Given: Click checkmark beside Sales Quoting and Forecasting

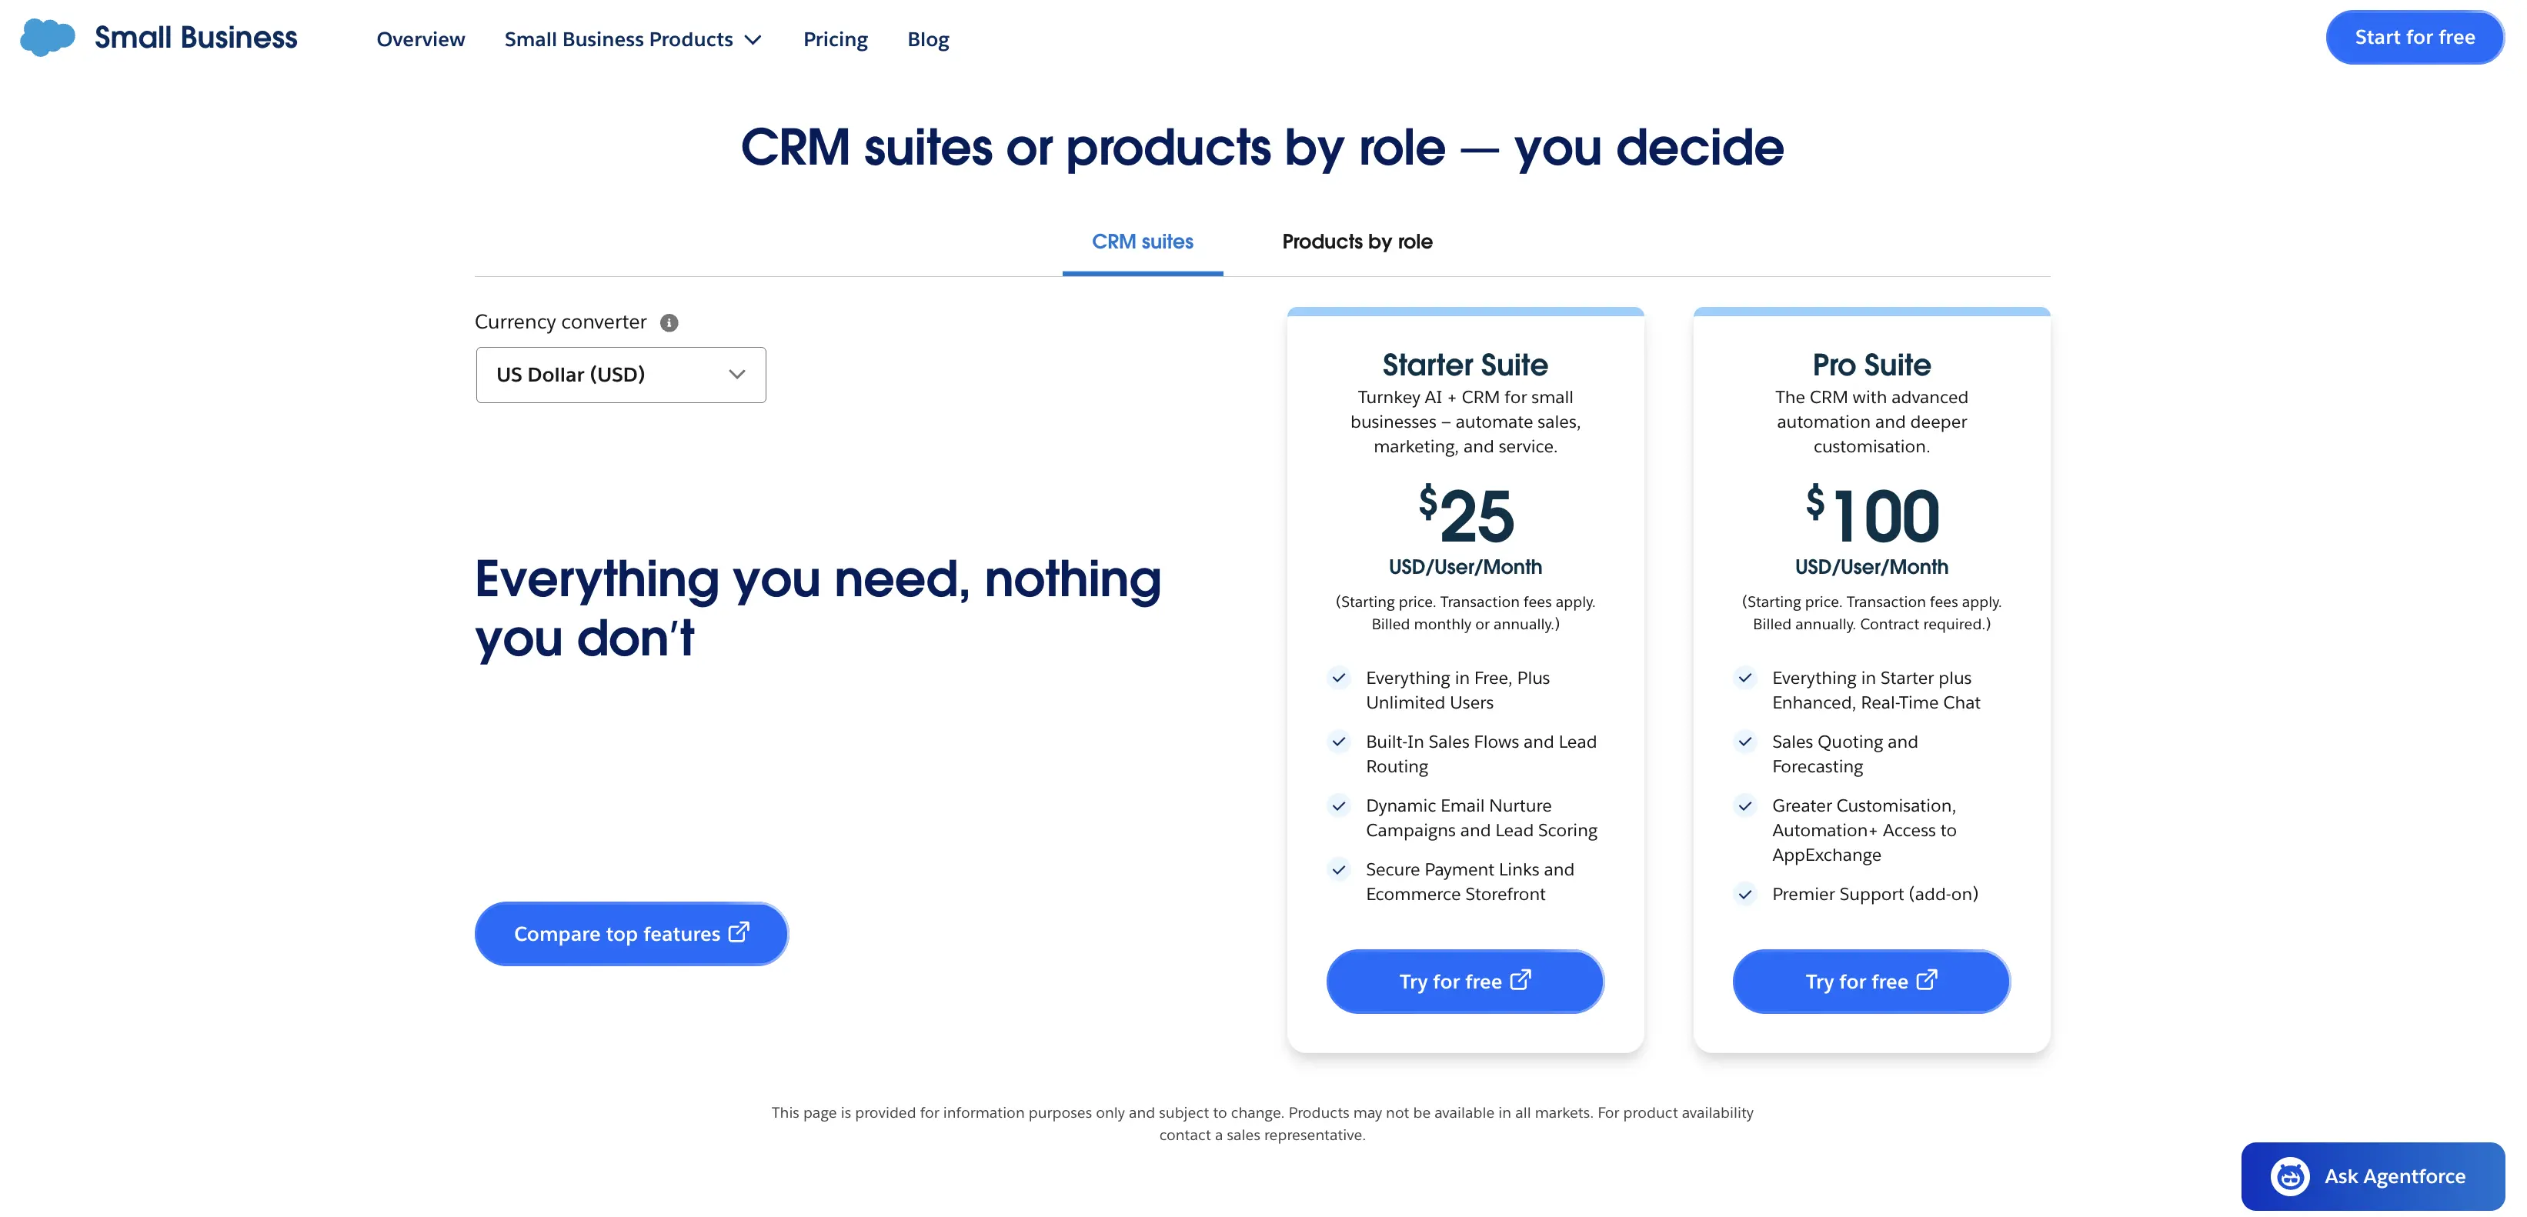Looking at the screenshot, I should click(x=1744, y=742).
